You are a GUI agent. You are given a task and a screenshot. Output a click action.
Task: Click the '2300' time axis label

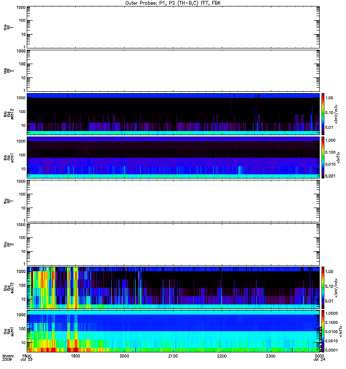tap(271, 356)
